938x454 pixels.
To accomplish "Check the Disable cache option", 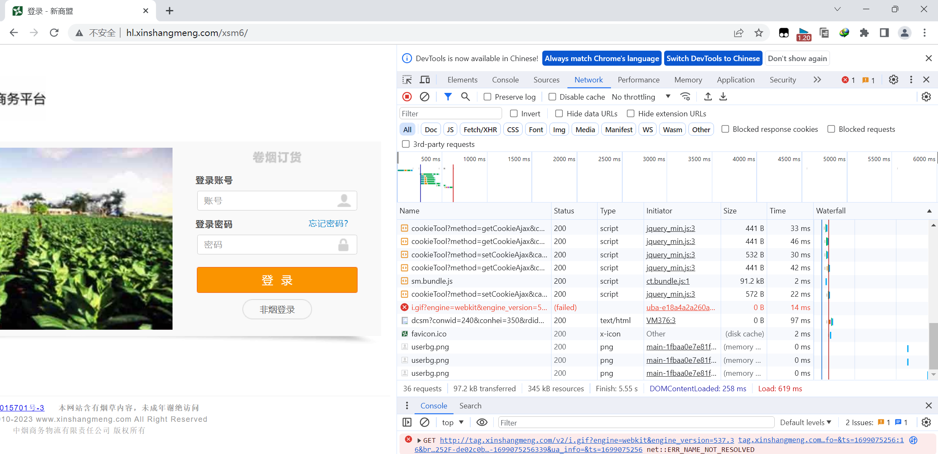I will pos(552,97).
